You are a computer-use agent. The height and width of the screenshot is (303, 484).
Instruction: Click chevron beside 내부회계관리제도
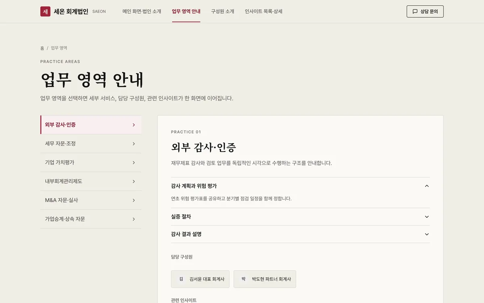coord(134,181)
